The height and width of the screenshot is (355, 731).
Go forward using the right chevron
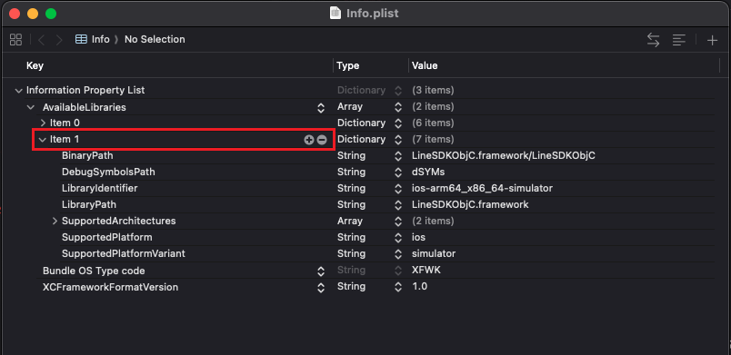pos(59,40)
